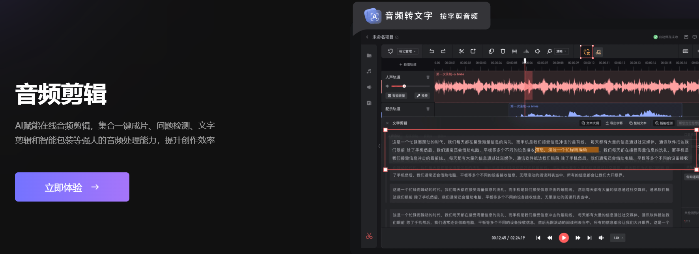Image resolution: width=699 pixels, height=254 pixels.
Task: Click the timeline ruler at 00:00:10
Action: point(589,63)
